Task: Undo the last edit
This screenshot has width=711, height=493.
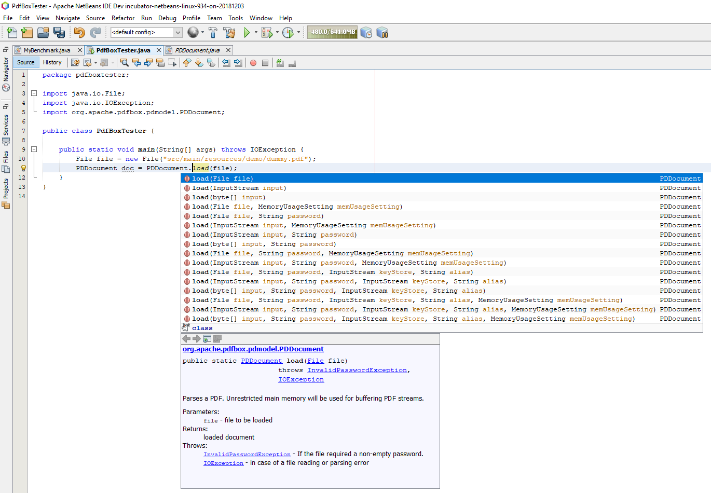Action: (x=79, y=32)
